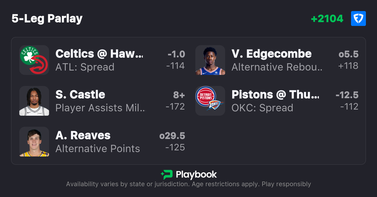This screenshot has height=197, width=377.
Task: Click the o29.5 points line for Reaves
Action: (172, 136)
